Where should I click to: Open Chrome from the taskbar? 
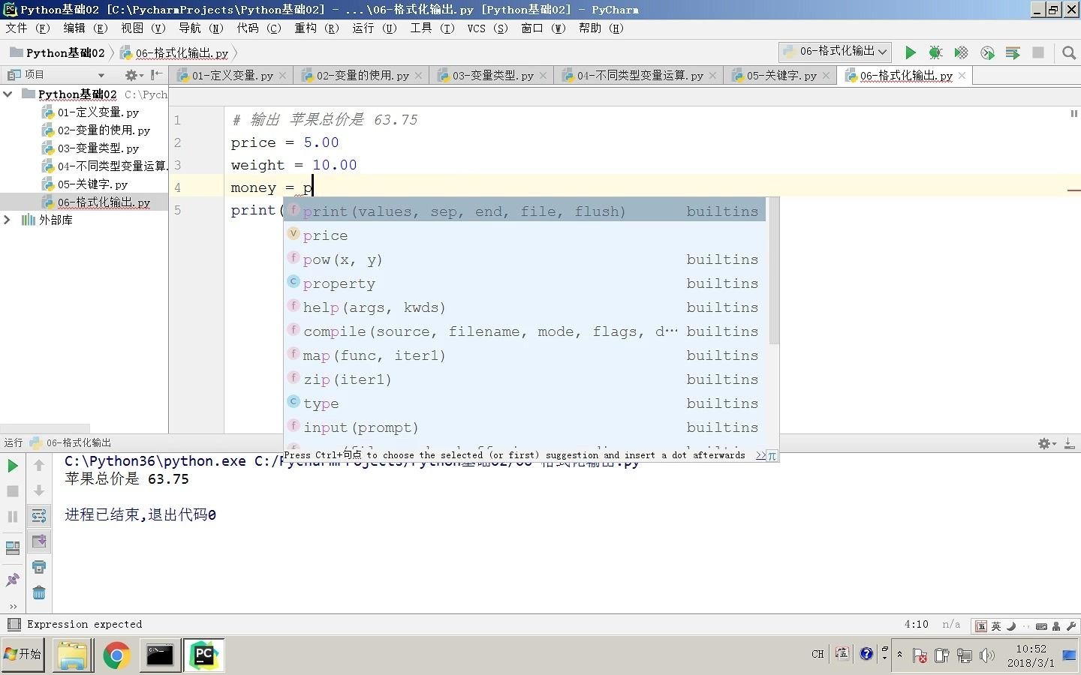116,655
